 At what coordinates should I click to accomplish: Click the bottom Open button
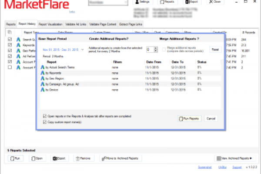point(37,158)
